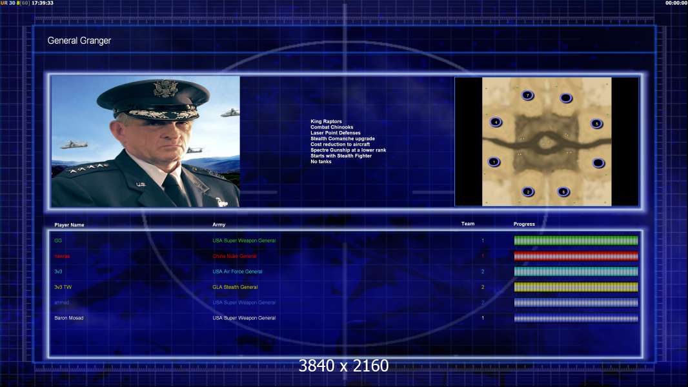Click the China Nuke General army entry
The image size is (688, 387).
(234, 256)
